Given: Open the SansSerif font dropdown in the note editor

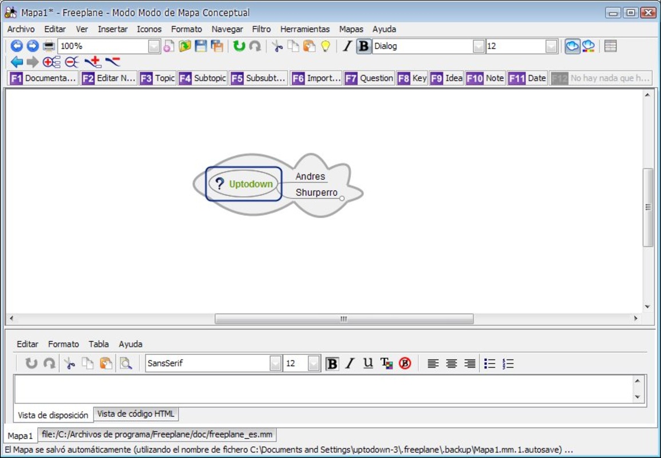Looking at the screenshot, I should tap(275, 363).
